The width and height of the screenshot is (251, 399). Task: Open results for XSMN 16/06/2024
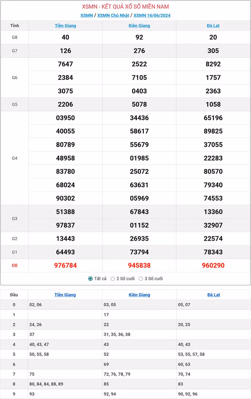[x=152, y=15]
